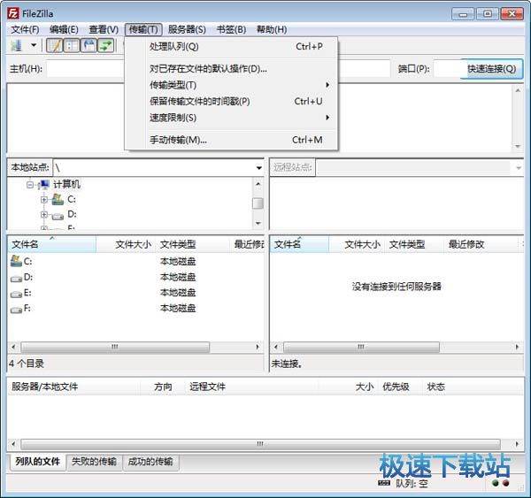Expand the C: drive tree node
The height and width of the screenshot is (498, 531).
tap(43, 200)
